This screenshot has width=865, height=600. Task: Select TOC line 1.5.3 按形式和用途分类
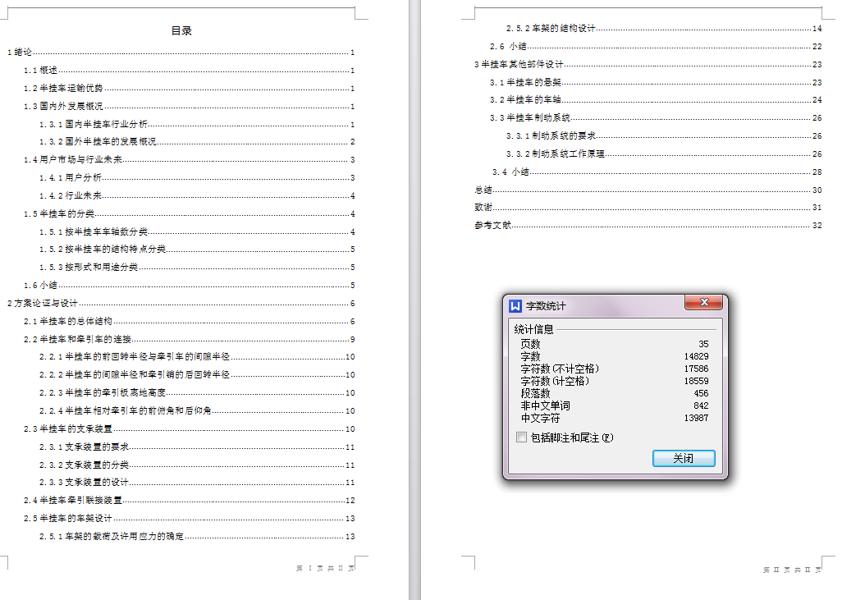(x=197, y=267)
